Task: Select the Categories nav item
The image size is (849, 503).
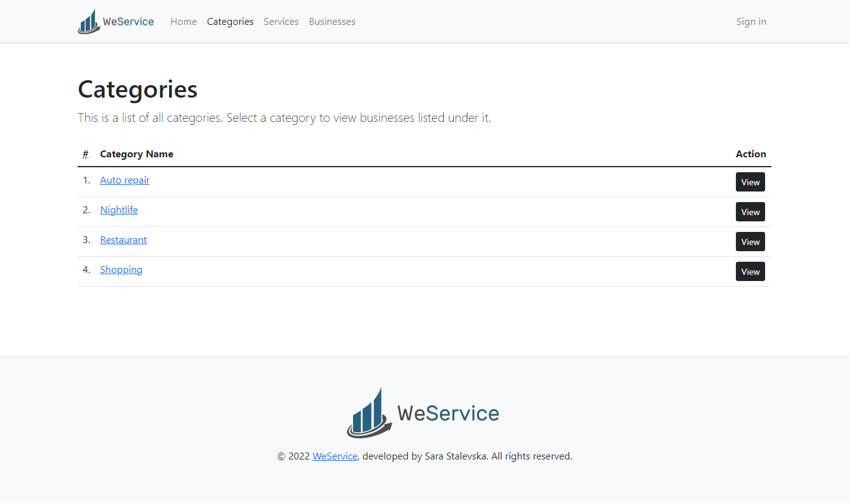Action: [x=230, y=22]
